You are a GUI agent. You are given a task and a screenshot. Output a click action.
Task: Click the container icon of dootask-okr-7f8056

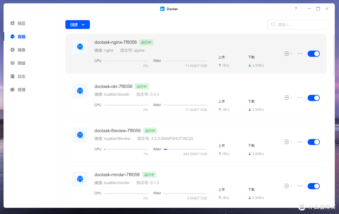click(x=80, y=91)
